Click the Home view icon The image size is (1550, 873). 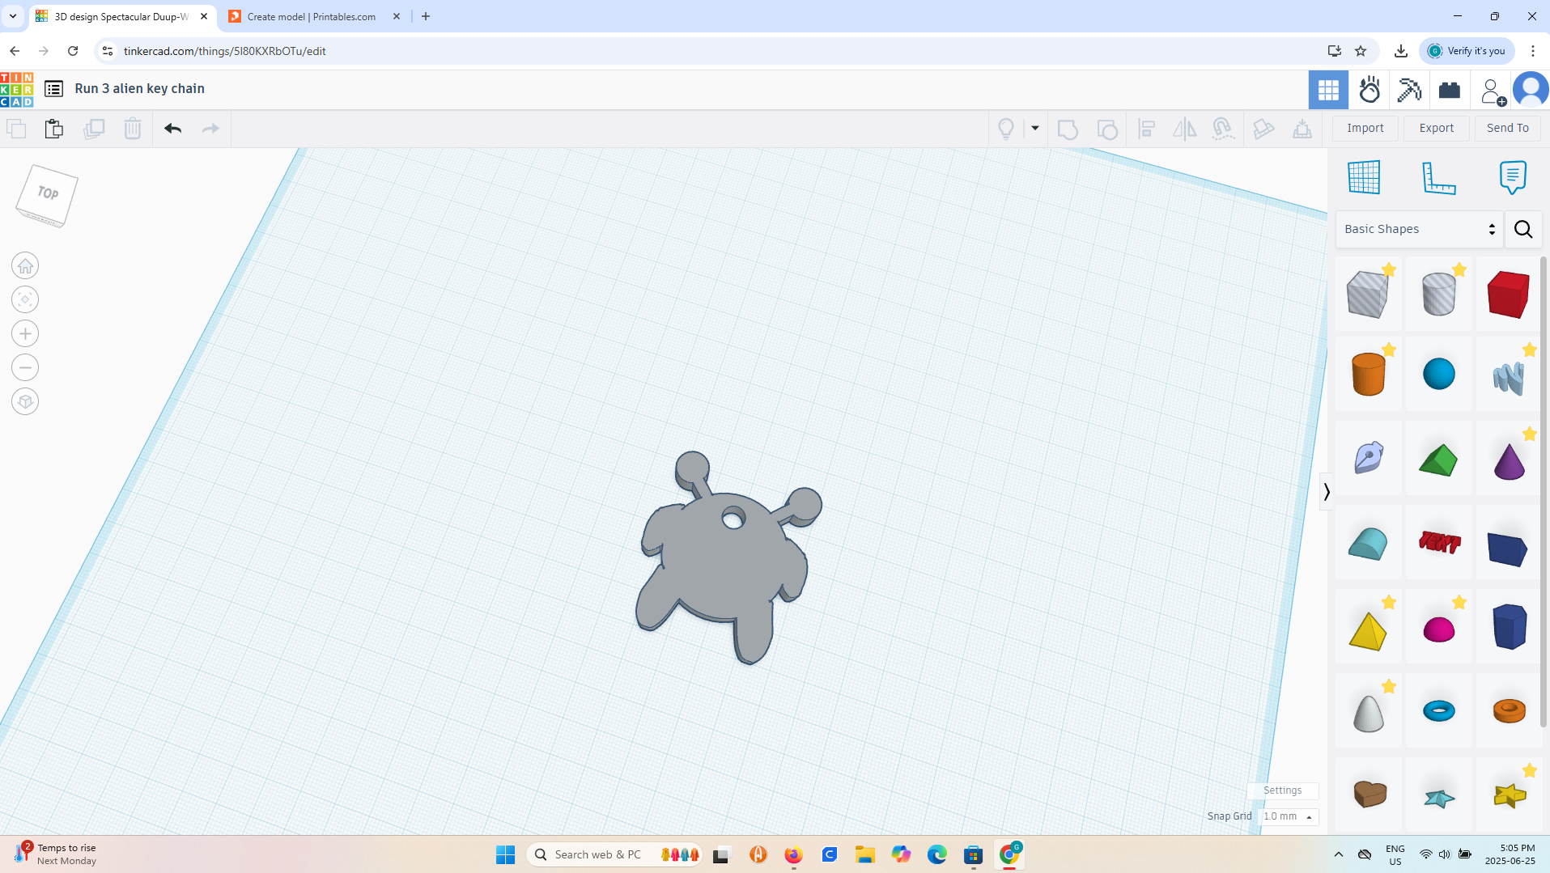pyautogui.click(x=25, y=266)
